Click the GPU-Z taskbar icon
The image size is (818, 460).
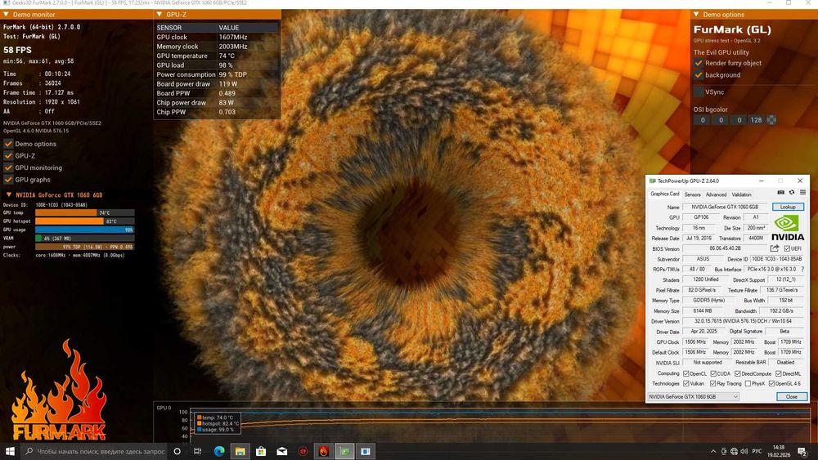(x=344, y=451)
